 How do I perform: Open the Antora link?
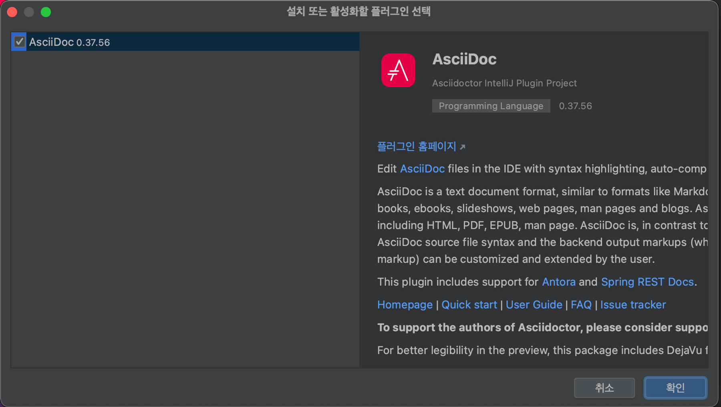[558, 282]
